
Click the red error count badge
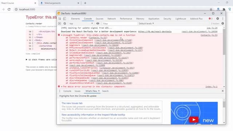click(210, 19)
